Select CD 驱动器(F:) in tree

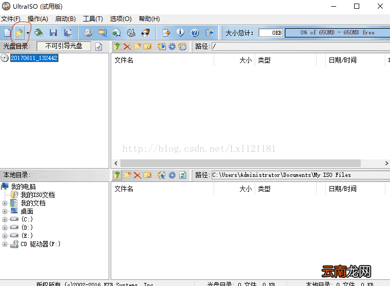(x=40, y=244)
